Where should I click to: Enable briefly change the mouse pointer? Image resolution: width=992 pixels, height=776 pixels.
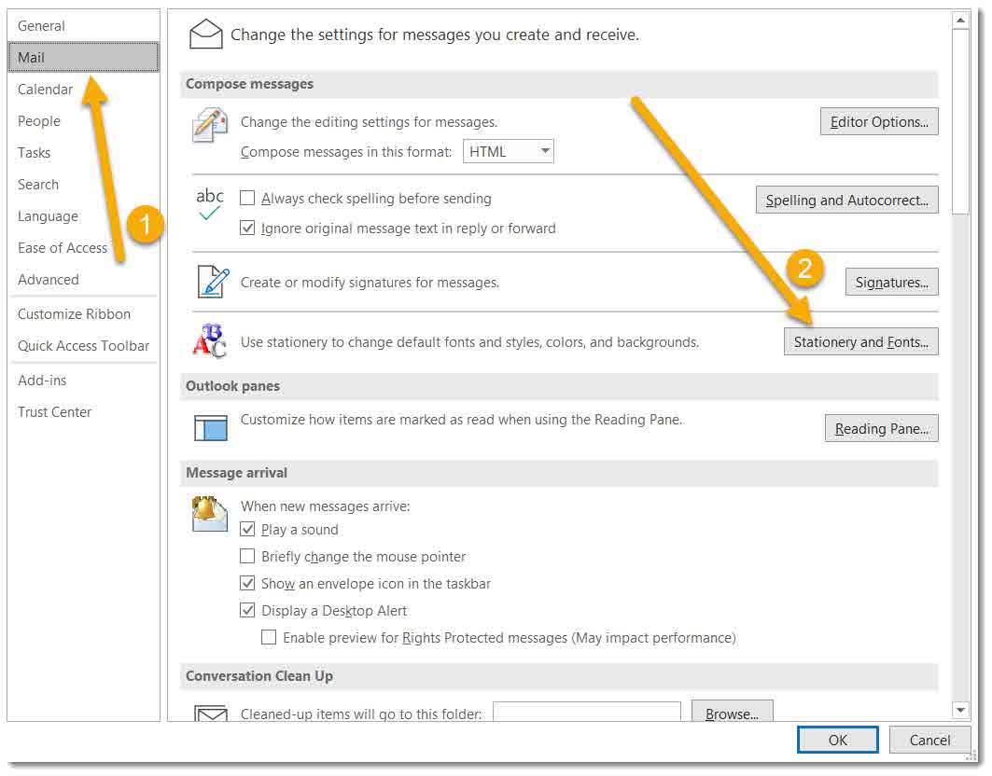pos(247,556)
